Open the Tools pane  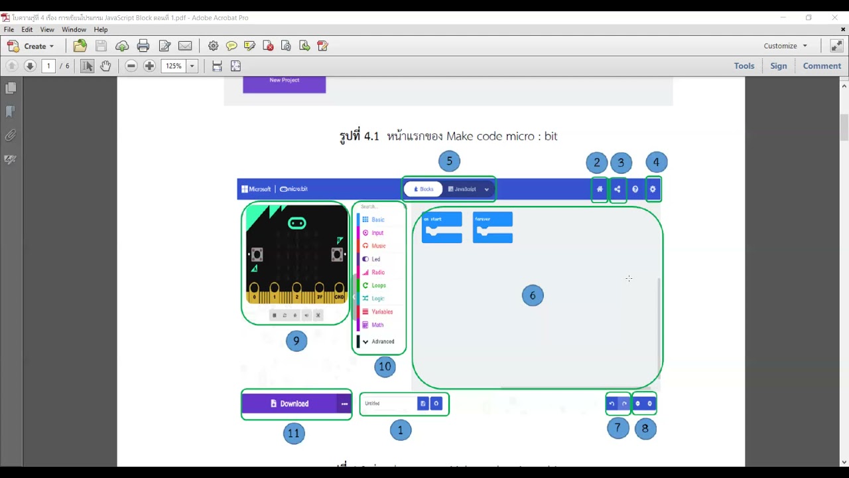[x=744, y=66]
